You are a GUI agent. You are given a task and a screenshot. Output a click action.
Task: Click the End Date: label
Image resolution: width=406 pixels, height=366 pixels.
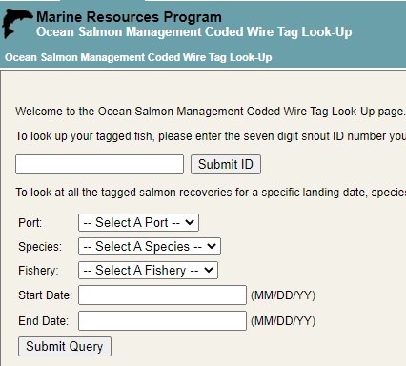click(44, 321)
